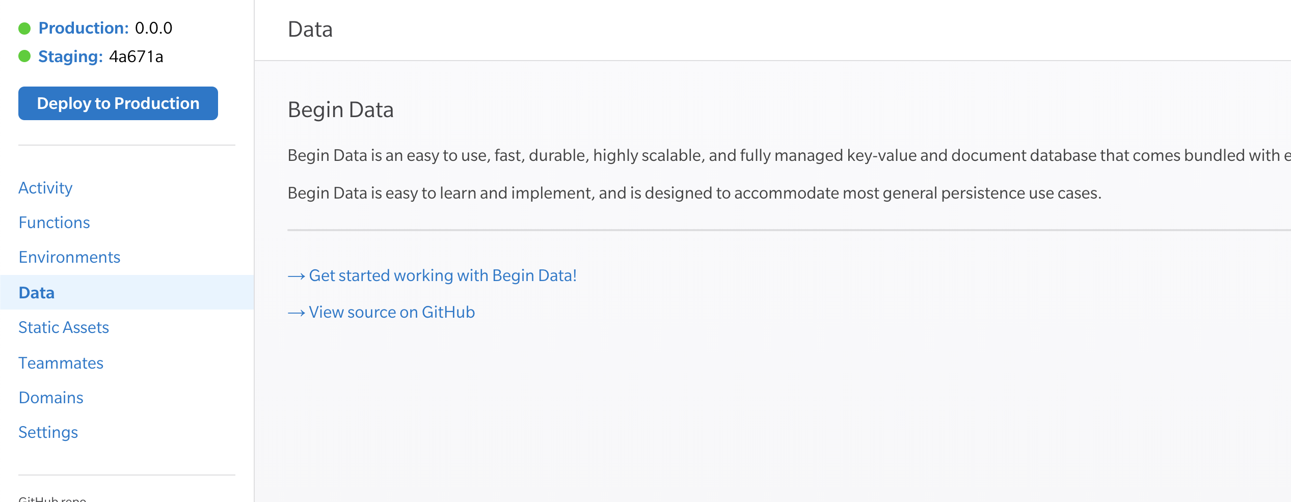Click the green Production status dot
1291x502 pixels.
click(24, 29)
